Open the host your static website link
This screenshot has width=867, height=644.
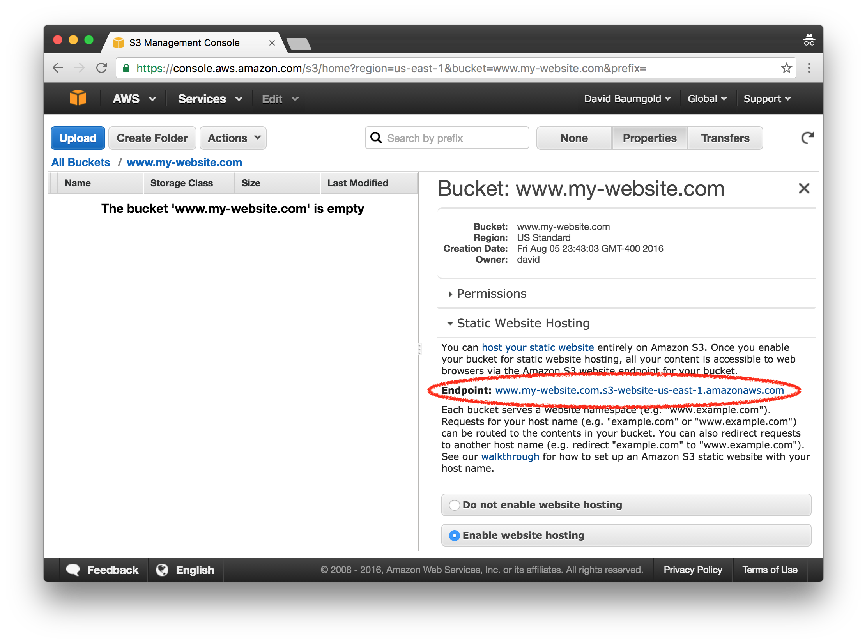pos(538,348)
